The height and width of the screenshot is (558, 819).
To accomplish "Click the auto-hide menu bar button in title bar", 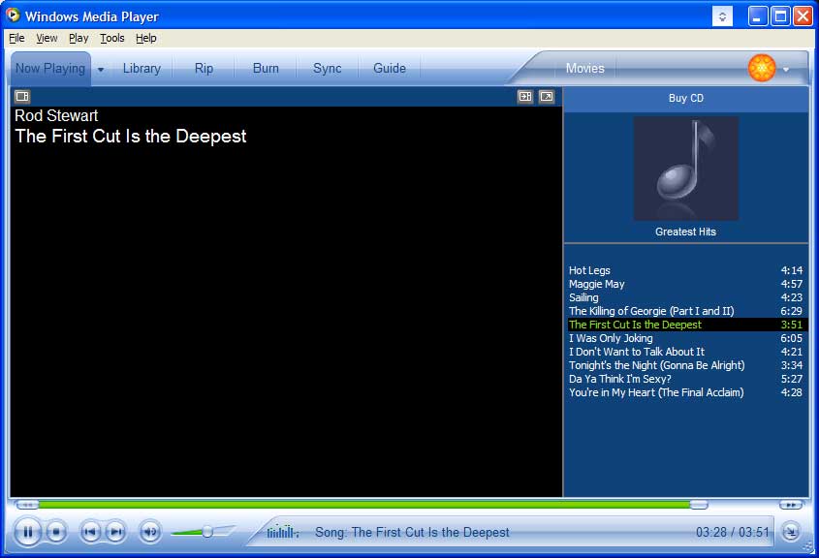I will (722, 16).
